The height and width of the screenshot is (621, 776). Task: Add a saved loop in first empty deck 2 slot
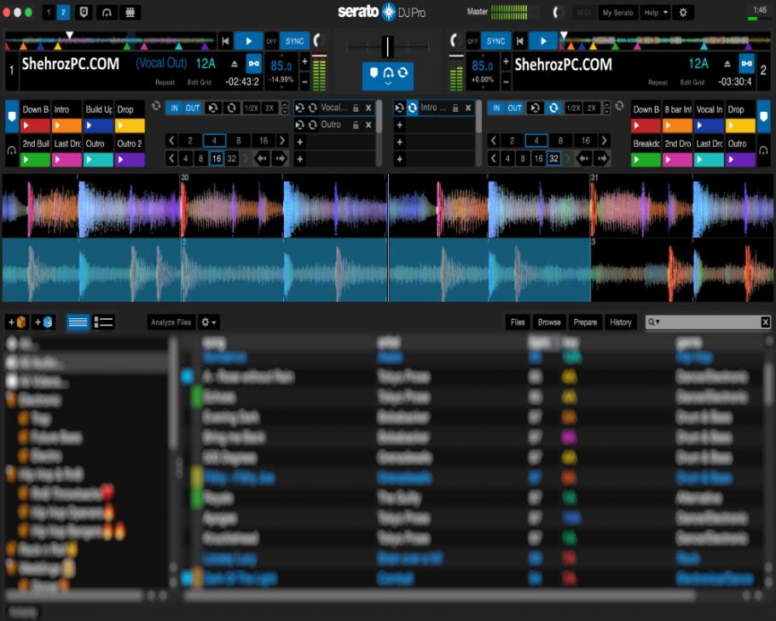(399, 125)
